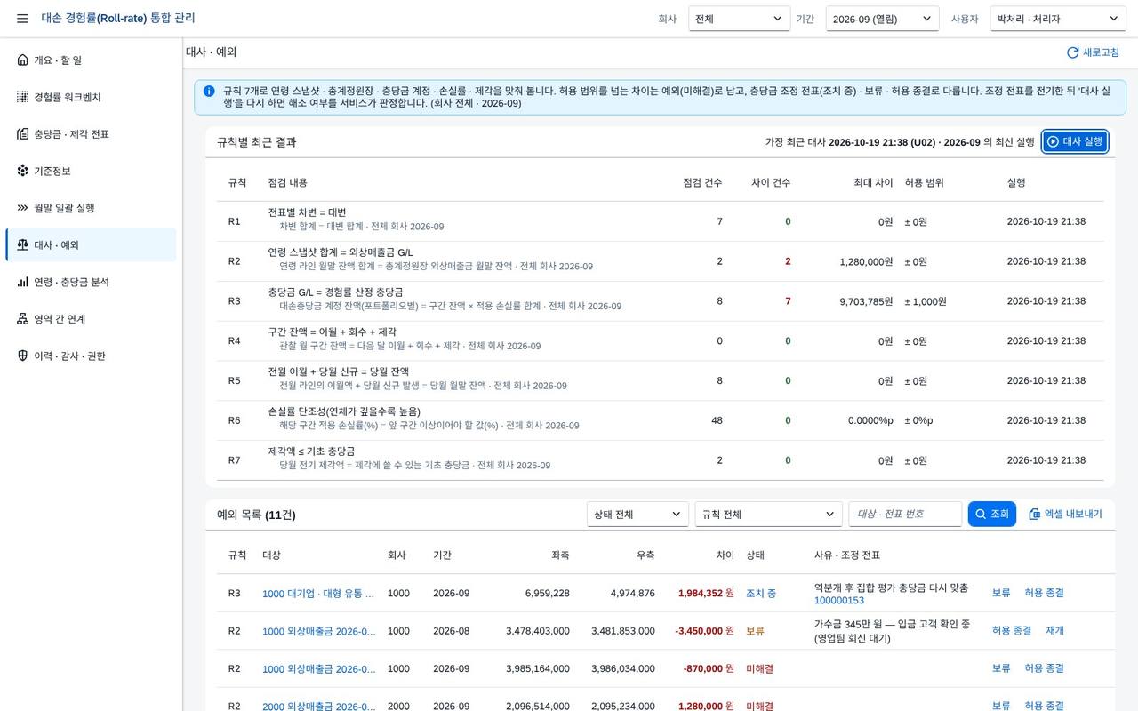Click the 차이 건수 column header
This screenshot has width=1138, height=711.
[x=771, y=182]
